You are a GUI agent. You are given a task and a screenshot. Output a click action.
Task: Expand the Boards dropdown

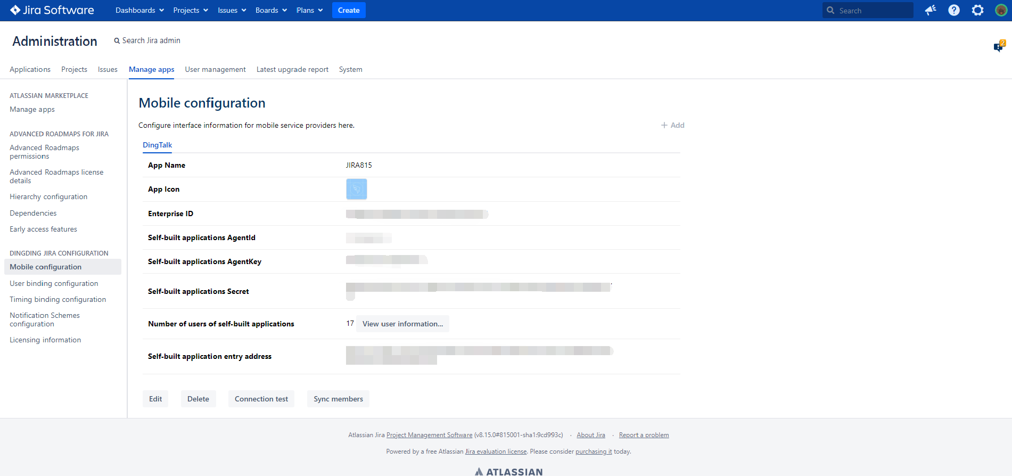click(x=271, y=10)
